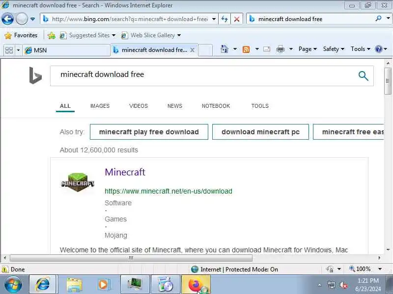Expand the address bar autocomplete dropdown
This screenshot has width=393, height=294.
pyautogui.click(x=214, y=19)
